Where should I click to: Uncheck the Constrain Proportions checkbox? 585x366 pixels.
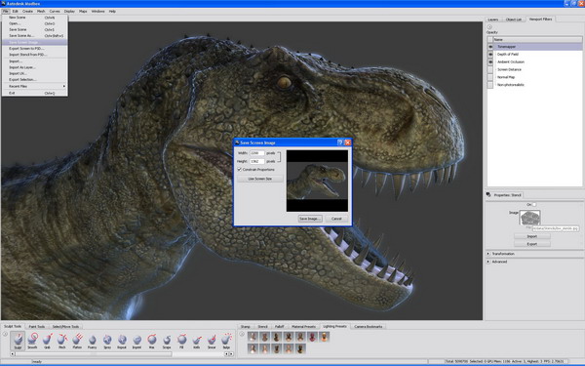tap(240, 170)
